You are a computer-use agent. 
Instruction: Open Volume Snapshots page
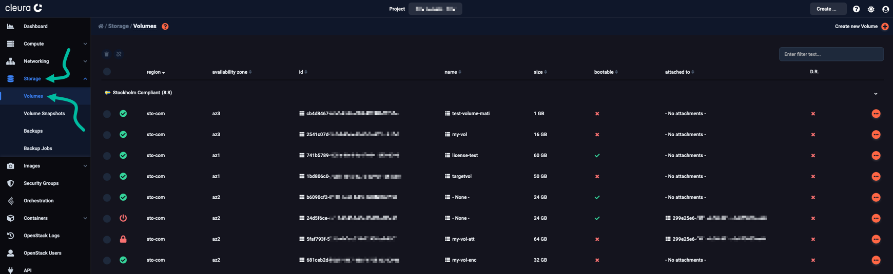tap(44, 114)
